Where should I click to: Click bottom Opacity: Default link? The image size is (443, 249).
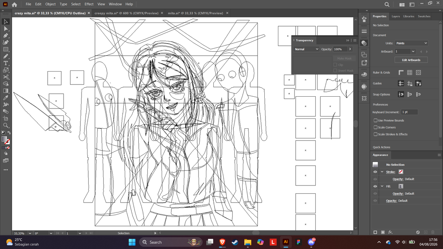(397, 201)
